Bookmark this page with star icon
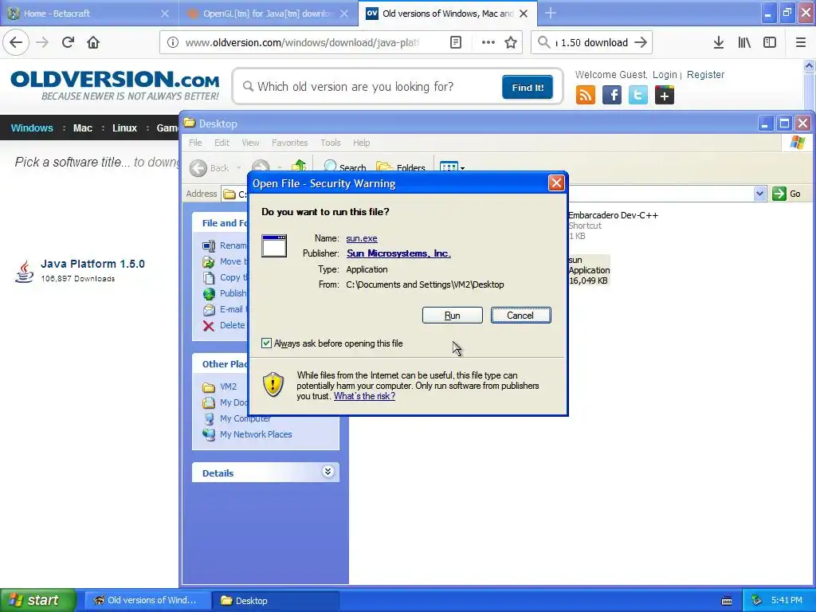The image size is (816, 612). tap(511, 42)
